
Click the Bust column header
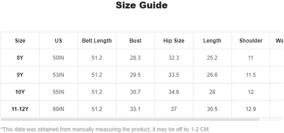coord(135,40)
